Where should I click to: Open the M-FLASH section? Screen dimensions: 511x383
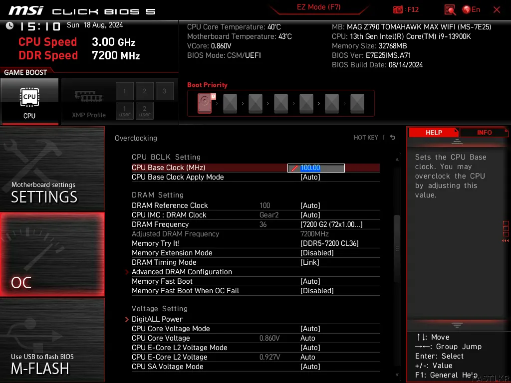[x=52, y=340]
